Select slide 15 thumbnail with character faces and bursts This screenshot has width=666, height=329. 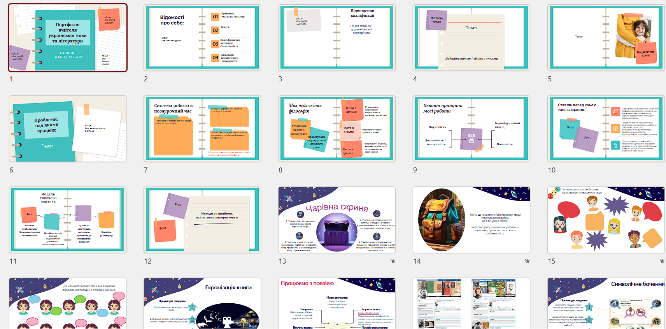[x=606, y=220]
